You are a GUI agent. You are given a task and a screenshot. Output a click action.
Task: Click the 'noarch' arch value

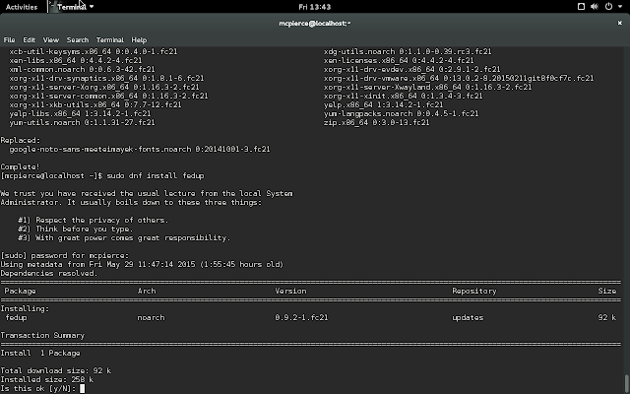pos(151,317)
